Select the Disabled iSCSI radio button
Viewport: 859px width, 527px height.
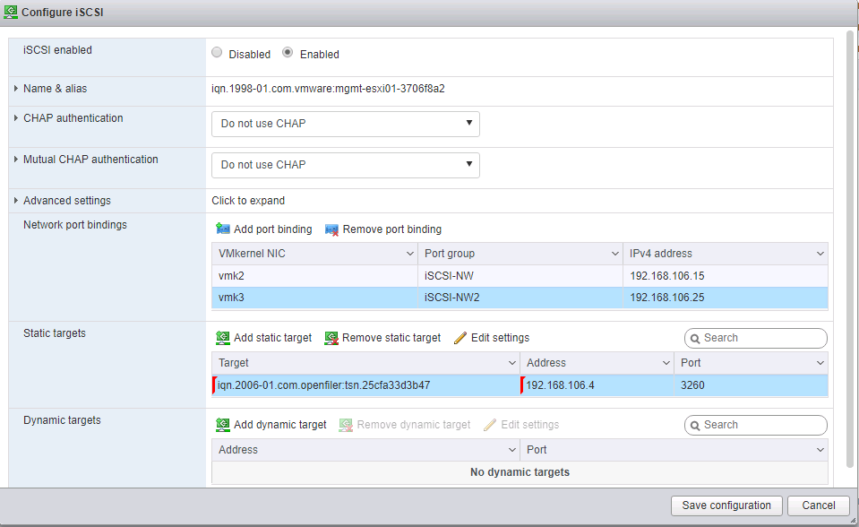click(217, 54)
